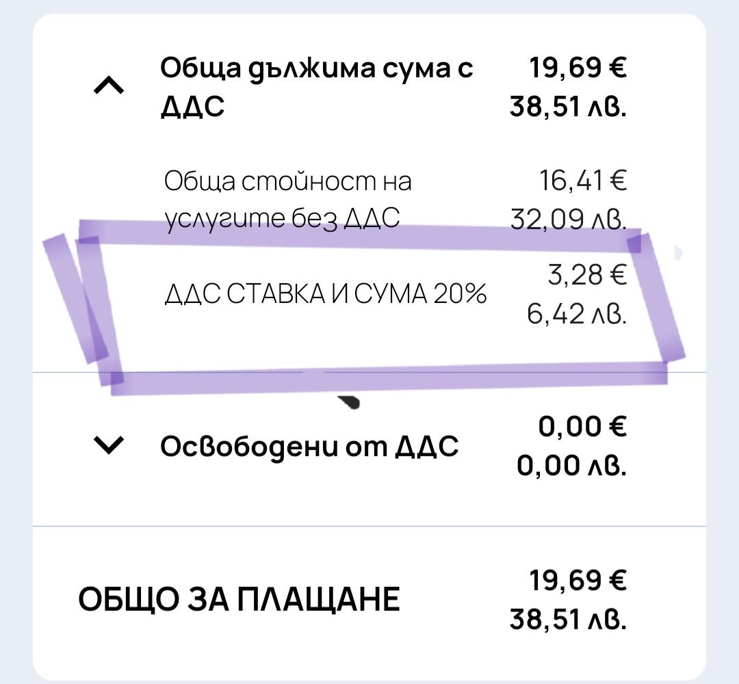This screenshot has height=684, width=739.
Task: Click 19,69 € in ОБЩО ЗА ПЛАЩАНЕ row
Action: pyautogui.click(x=579, y=581)
